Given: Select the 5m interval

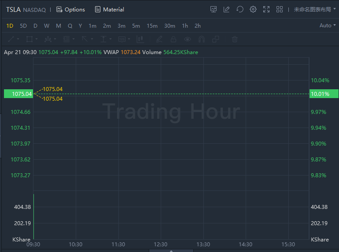Looking at the screenshot, I should click(136, 26).
